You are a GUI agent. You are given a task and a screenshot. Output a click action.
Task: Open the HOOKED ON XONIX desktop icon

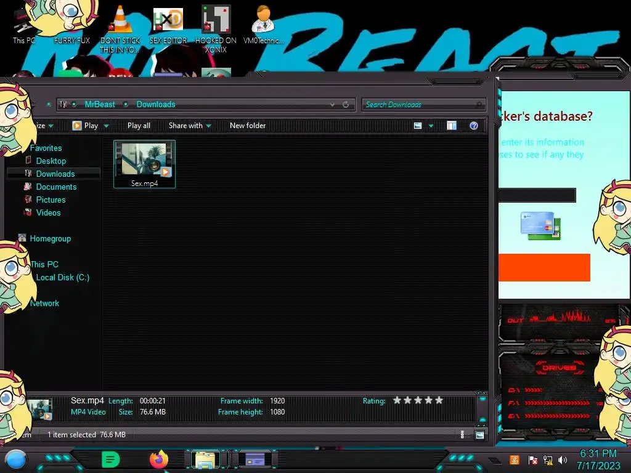coord(216,29)
